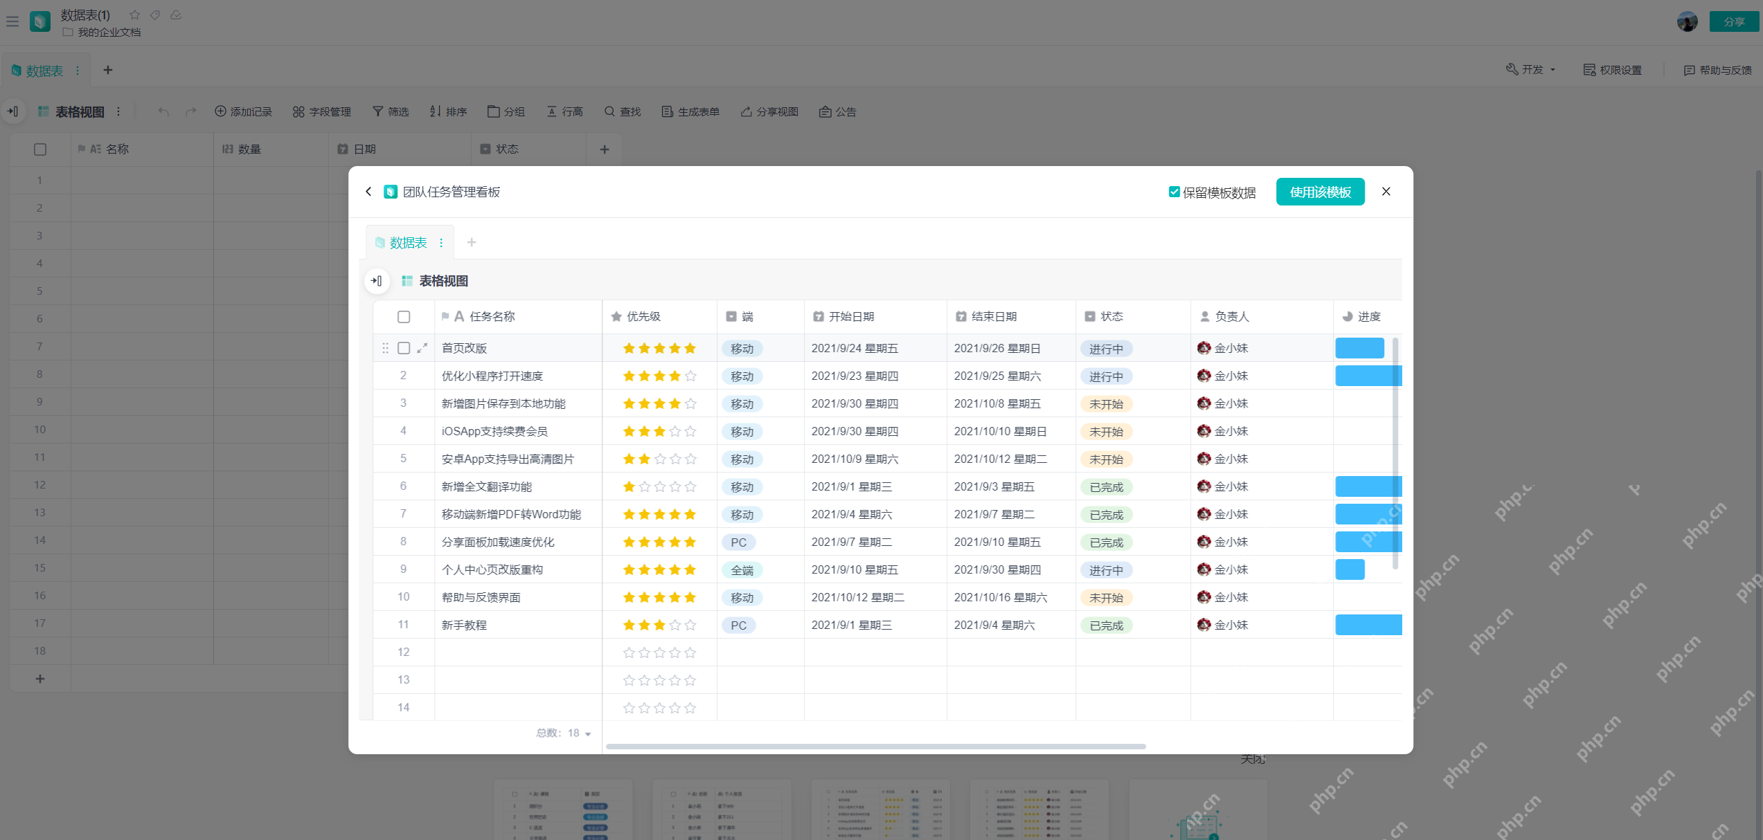Open 筛选 in the toolbar
The width and height of the screenshot is (1763, 840).
[x=391, y=111]
